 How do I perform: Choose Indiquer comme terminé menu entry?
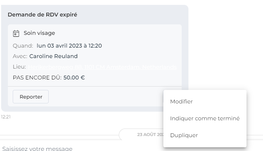(205, 118)
